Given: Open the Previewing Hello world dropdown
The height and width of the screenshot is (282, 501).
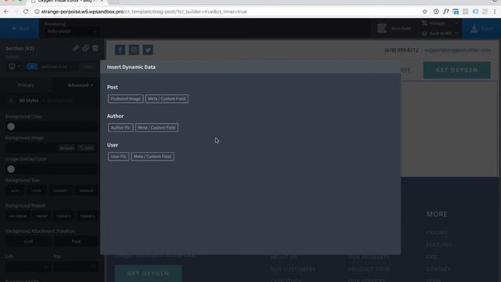Looking at the screenshot, I should point(71,31).
